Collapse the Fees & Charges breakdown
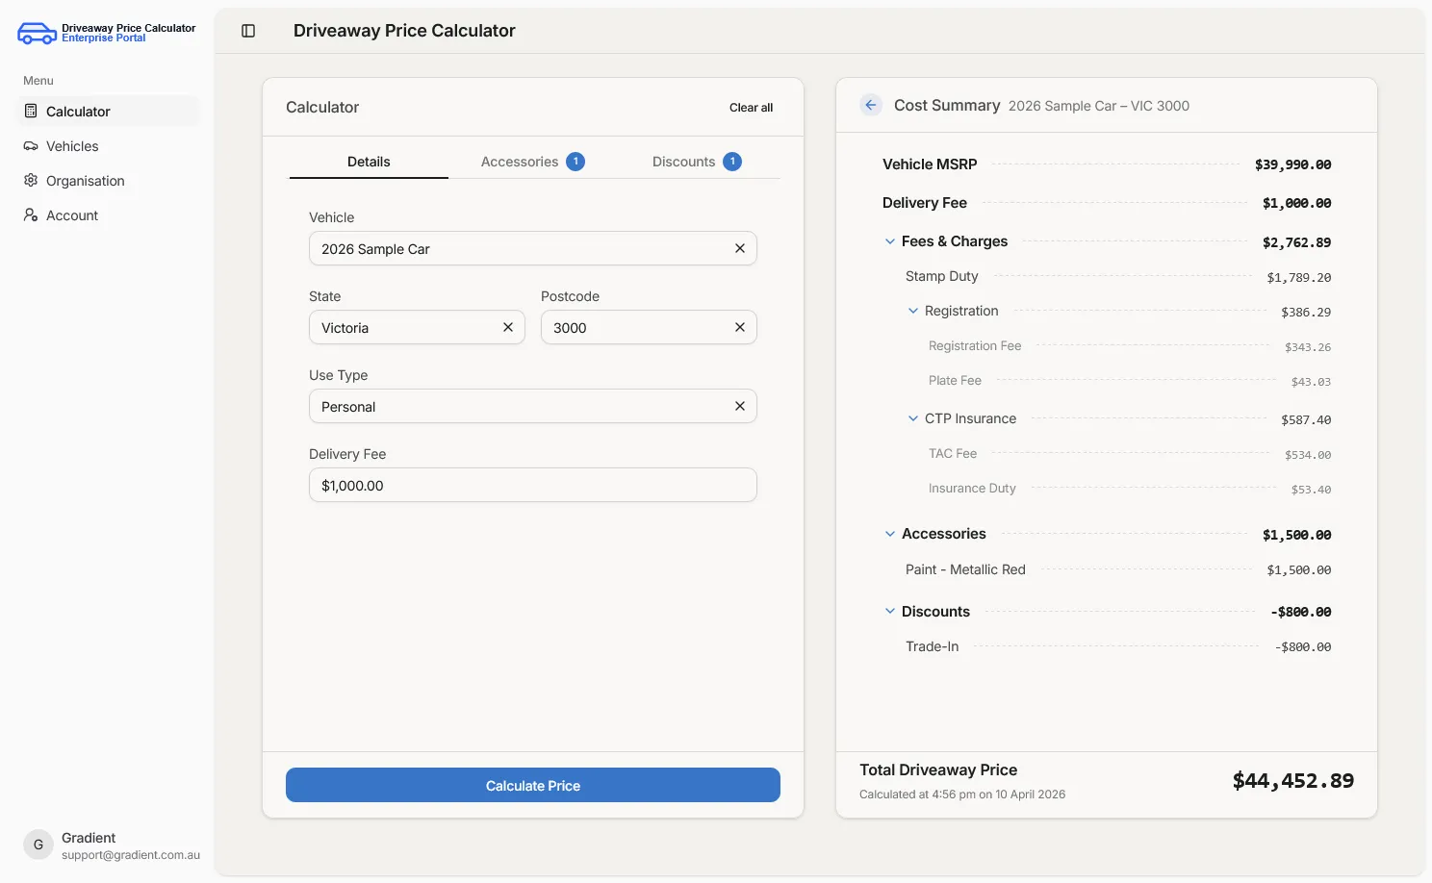The height and width of the screenshot is (883, 1432). pyautogui.click(x=889, y=240)
